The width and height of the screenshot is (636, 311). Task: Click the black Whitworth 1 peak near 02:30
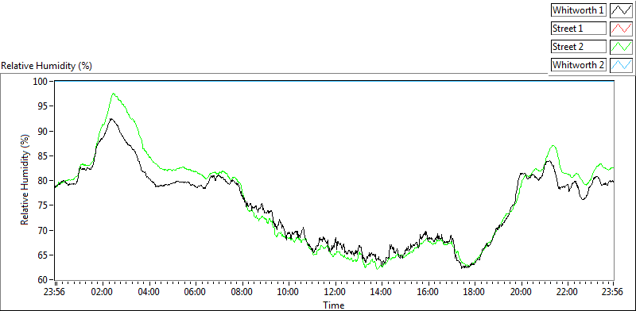[111, 119]
